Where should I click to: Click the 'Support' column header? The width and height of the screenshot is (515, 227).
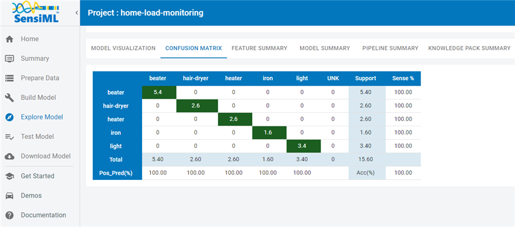(x=365, y=79)
